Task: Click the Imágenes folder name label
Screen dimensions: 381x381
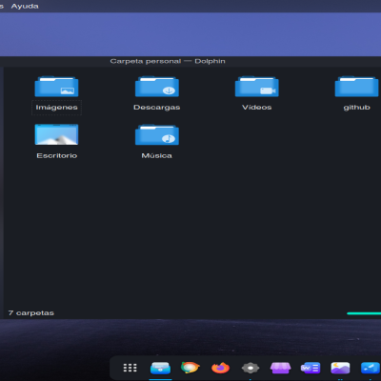Action: coord(56,108)
